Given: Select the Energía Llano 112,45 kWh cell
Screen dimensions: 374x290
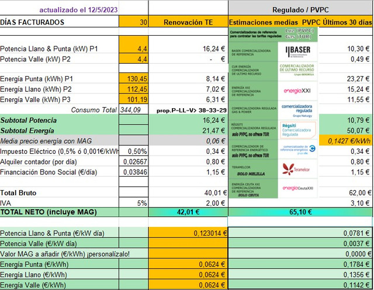Looking at the screenshot, I should click(134, 89).
